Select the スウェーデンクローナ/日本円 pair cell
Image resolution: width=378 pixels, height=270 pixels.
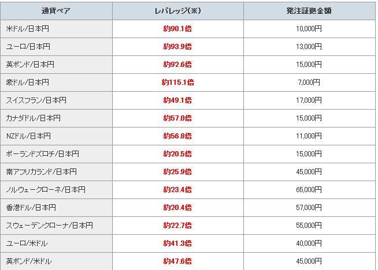[x=49, y=226]
